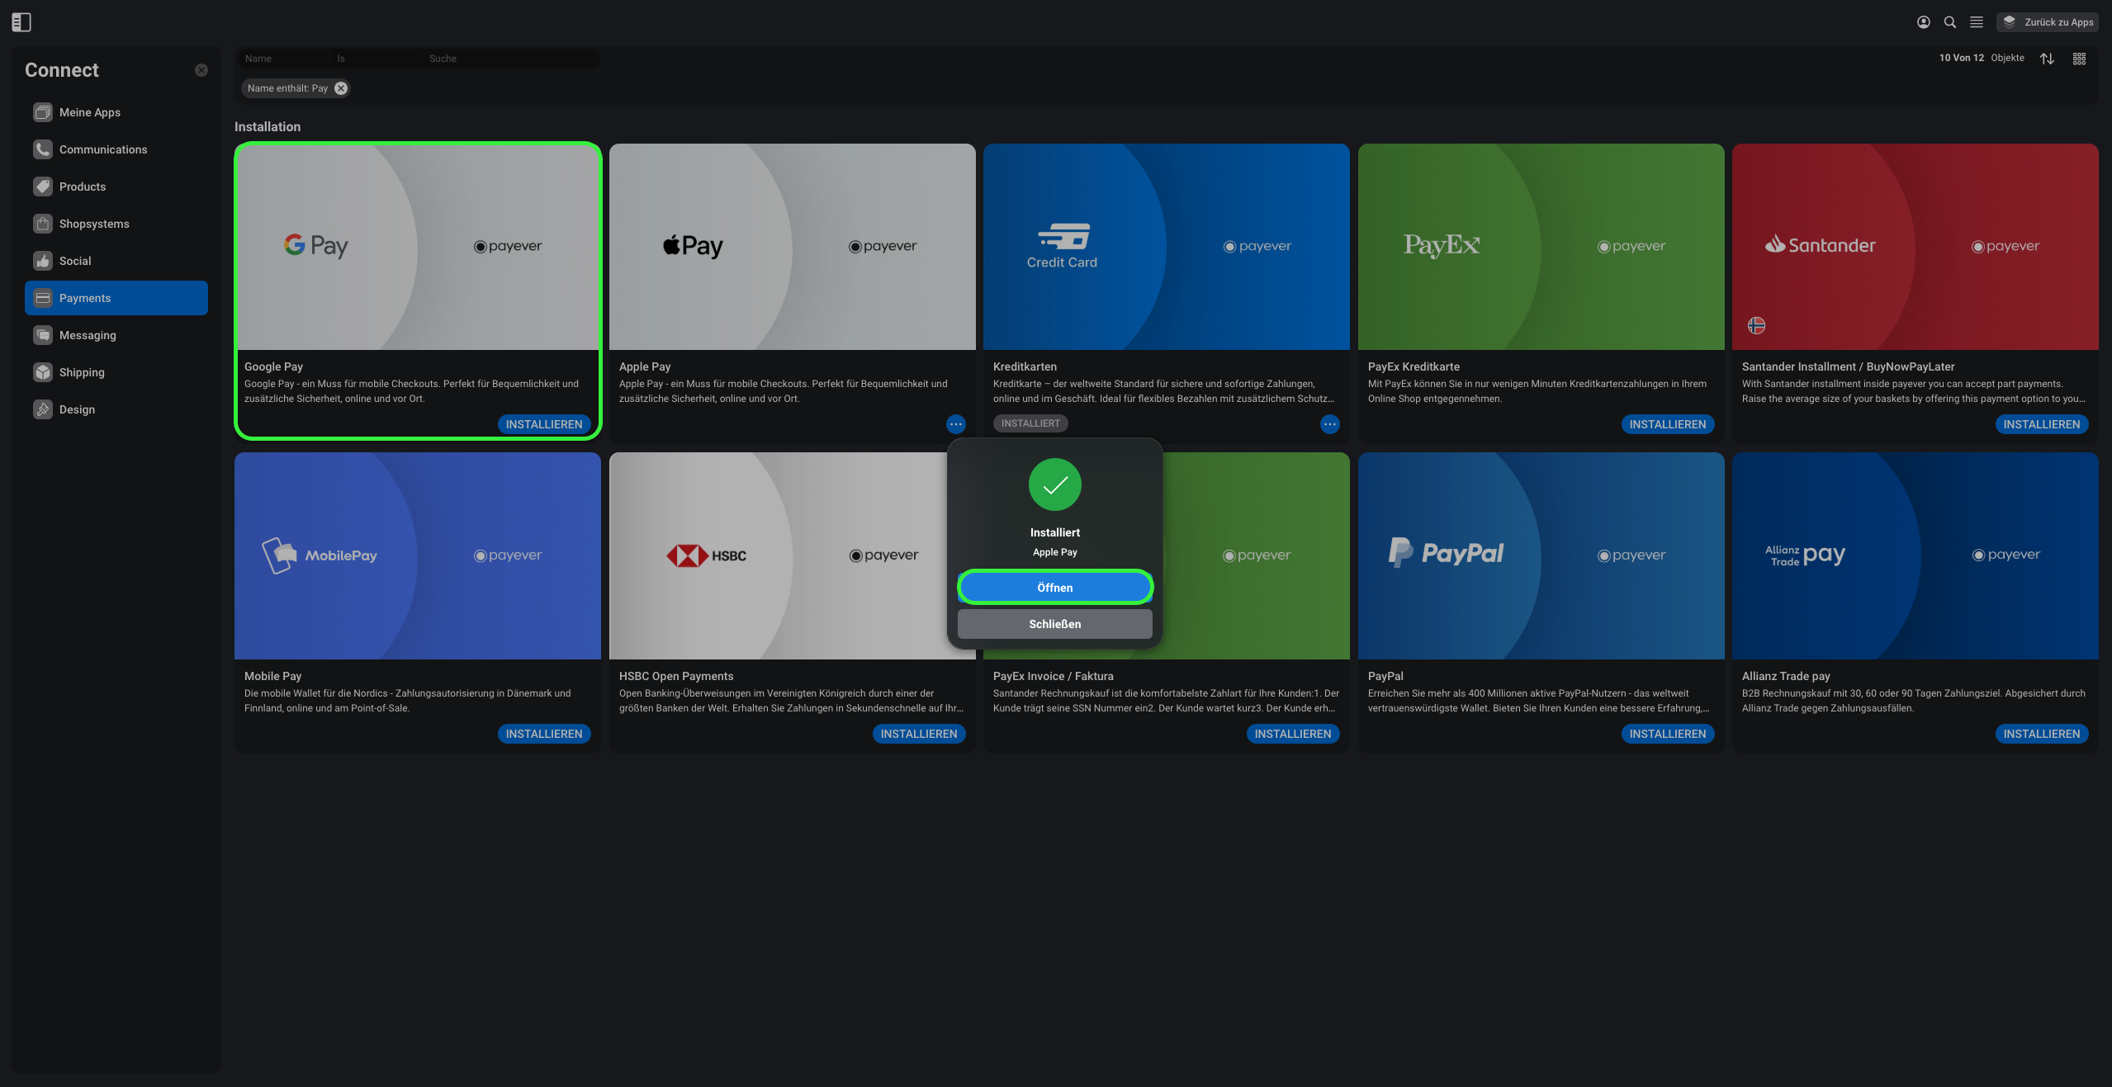Install Google Pay

[544, 424]
